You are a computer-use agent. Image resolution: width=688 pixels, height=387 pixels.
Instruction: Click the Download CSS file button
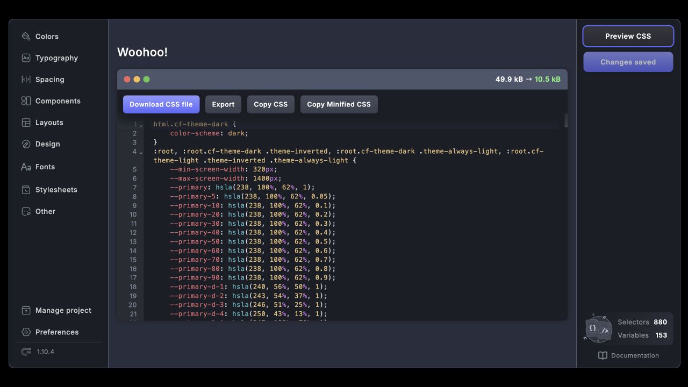[161, 104]
